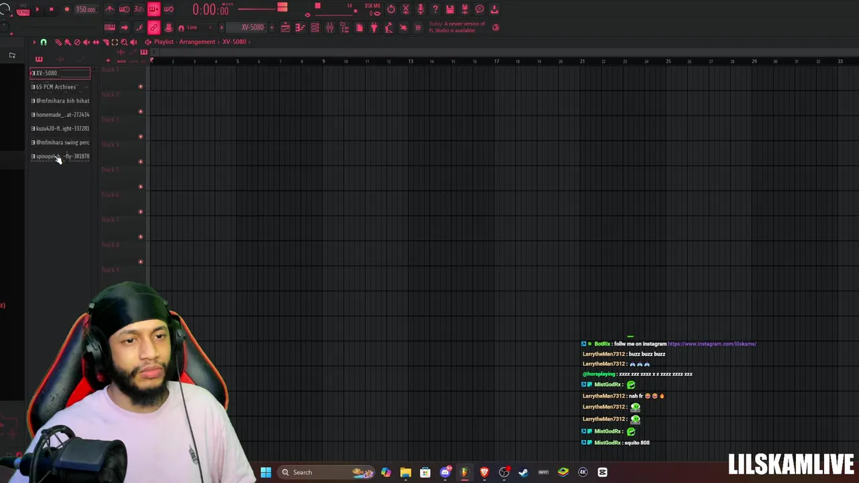Toggle the metronome icon
Viewport: 859px width, 483px height.
point(109,9)
